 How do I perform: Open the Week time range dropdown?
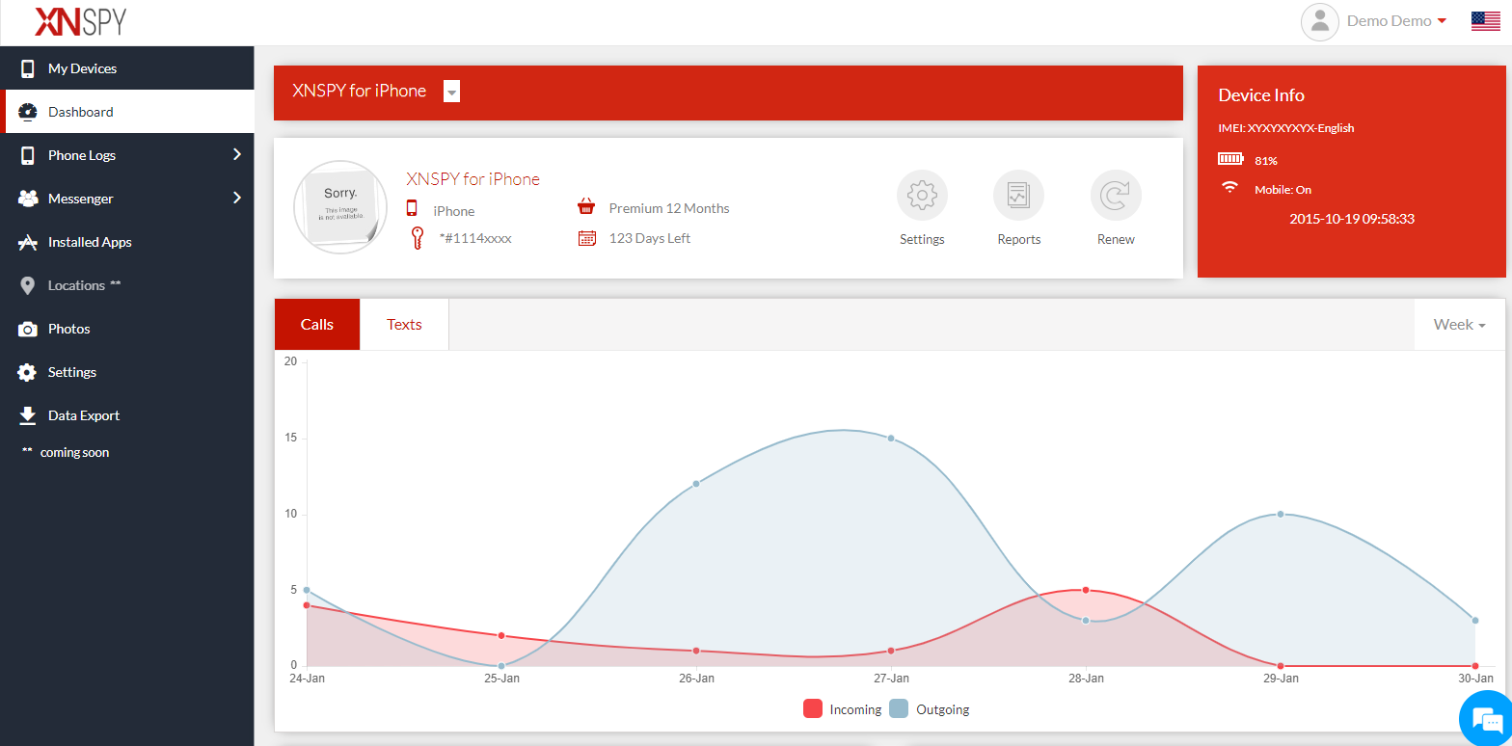[x=1459, y=325]
